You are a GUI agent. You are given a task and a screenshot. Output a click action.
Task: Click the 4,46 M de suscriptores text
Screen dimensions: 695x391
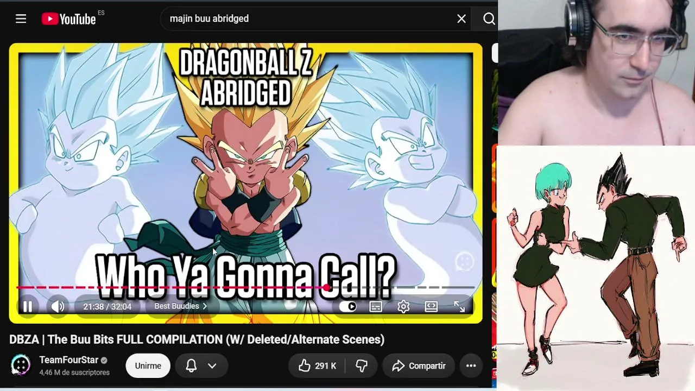click(x=74, y=373)
